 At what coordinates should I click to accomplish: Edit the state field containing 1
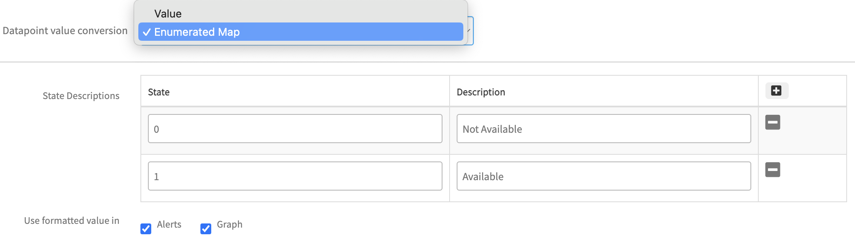(295, 176)
